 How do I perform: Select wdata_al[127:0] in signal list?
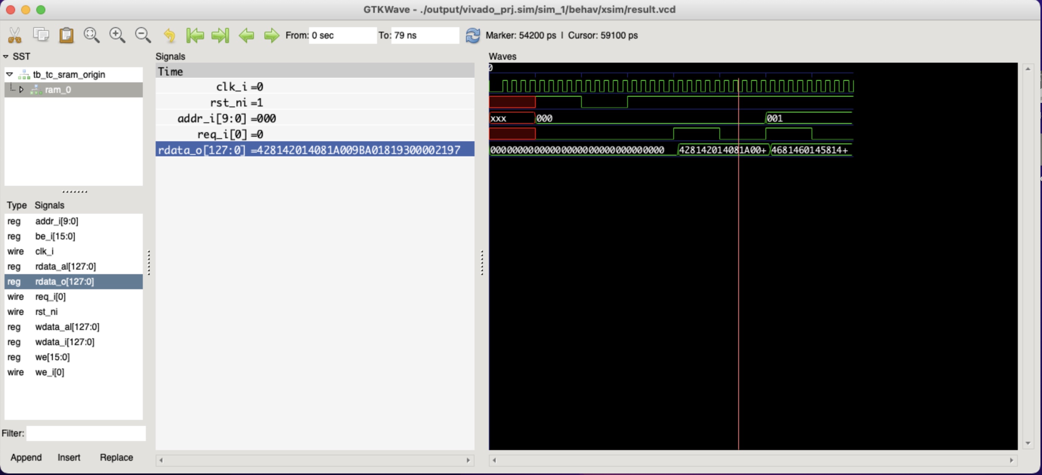click(73, 327)
